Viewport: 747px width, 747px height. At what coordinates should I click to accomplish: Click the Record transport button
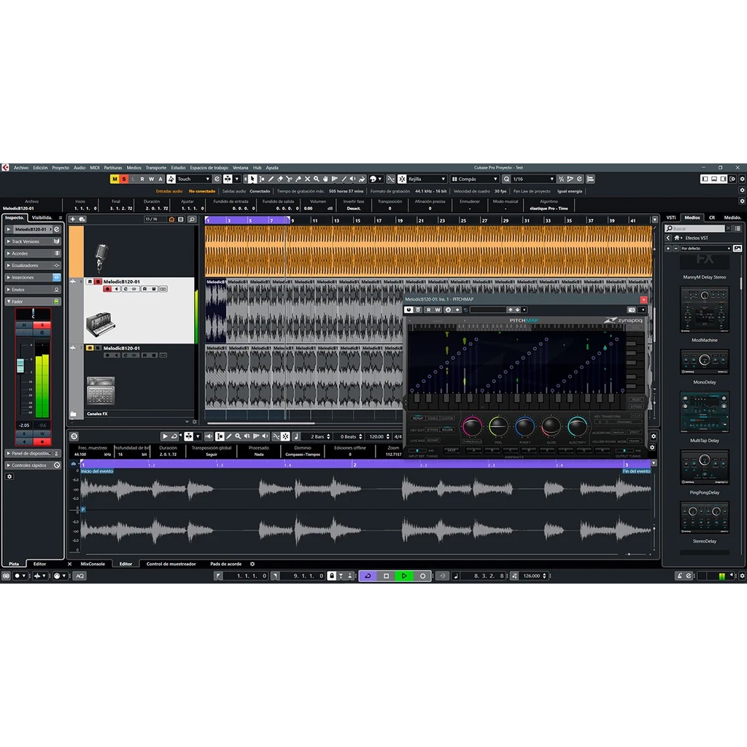(x=422, y=576)
